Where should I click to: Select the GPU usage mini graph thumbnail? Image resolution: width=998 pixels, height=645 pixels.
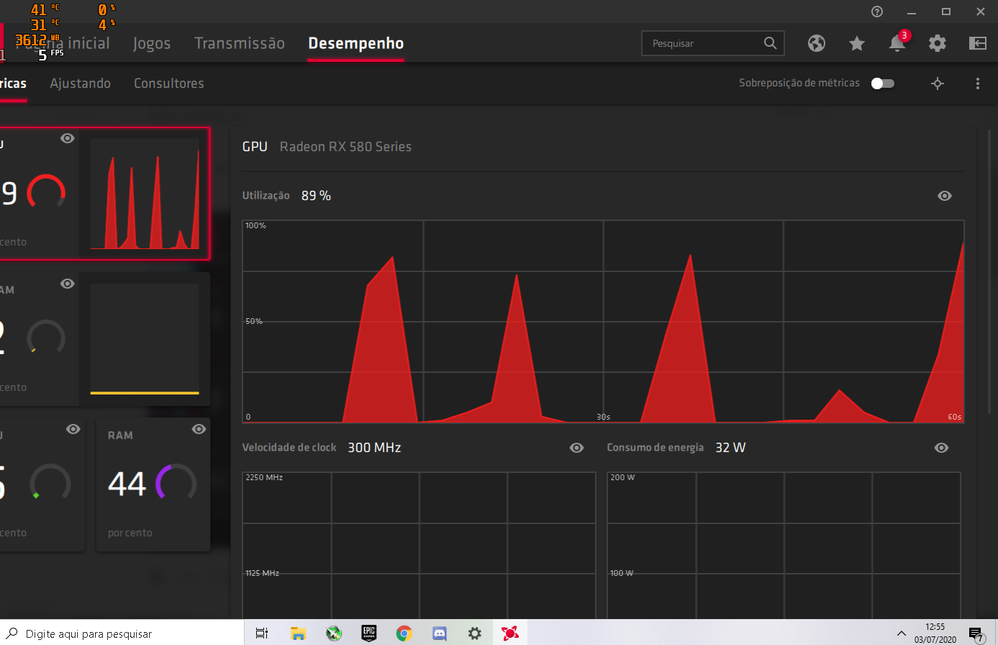tap(145, 194)
